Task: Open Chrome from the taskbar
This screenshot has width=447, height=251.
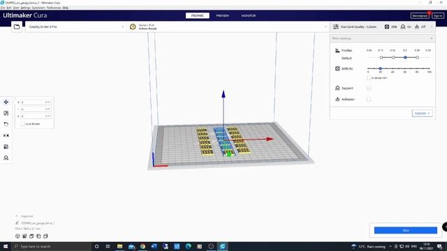Action: click(142, 246)
